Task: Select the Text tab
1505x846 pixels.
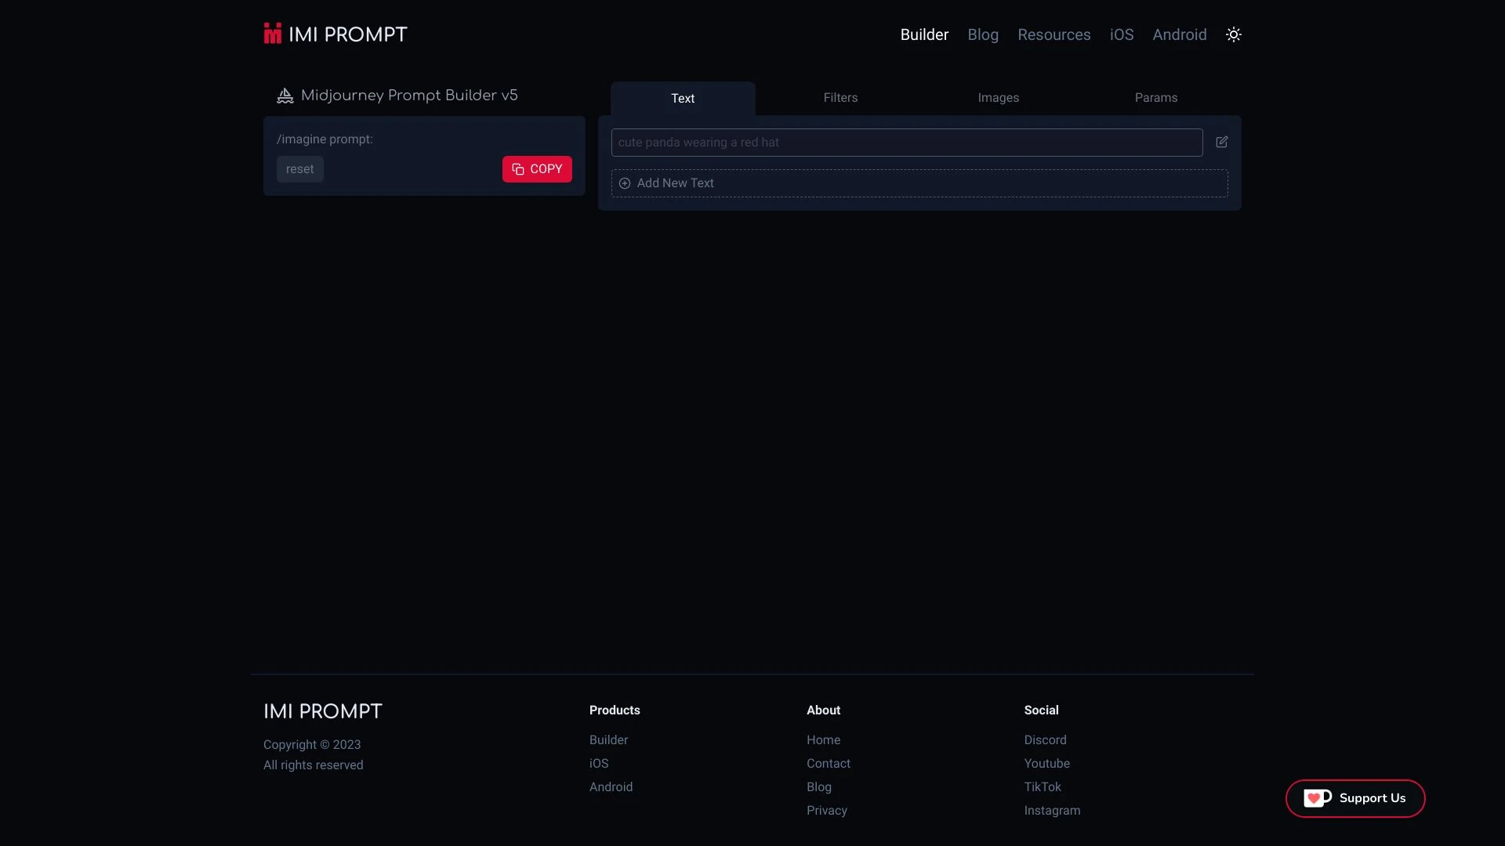Action: [x=682, y=97]
